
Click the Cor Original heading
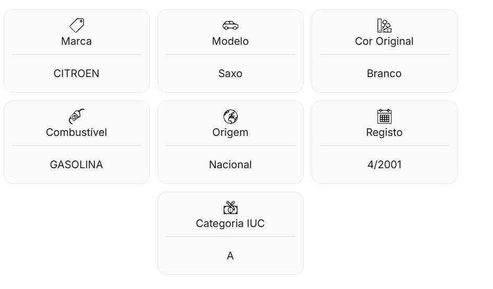[x=384, y=41]
